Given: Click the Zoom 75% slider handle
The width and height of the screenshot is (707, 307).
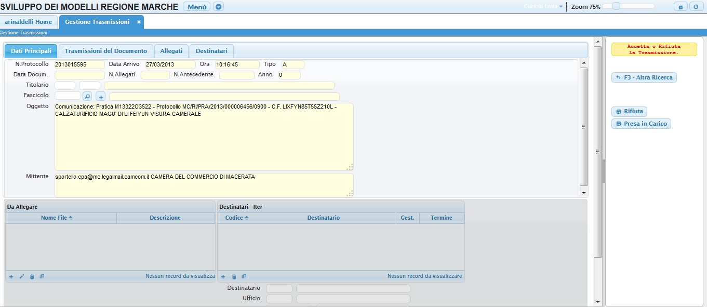Looking at the screenshot, I should 616,6.
